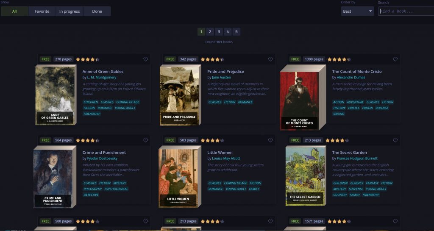Image resolution: width=434 pixels, height=231 pixels.
Task: Select FRIENDSHIP tag on Anne of Green Gables
Action: [x=92, y=114]
